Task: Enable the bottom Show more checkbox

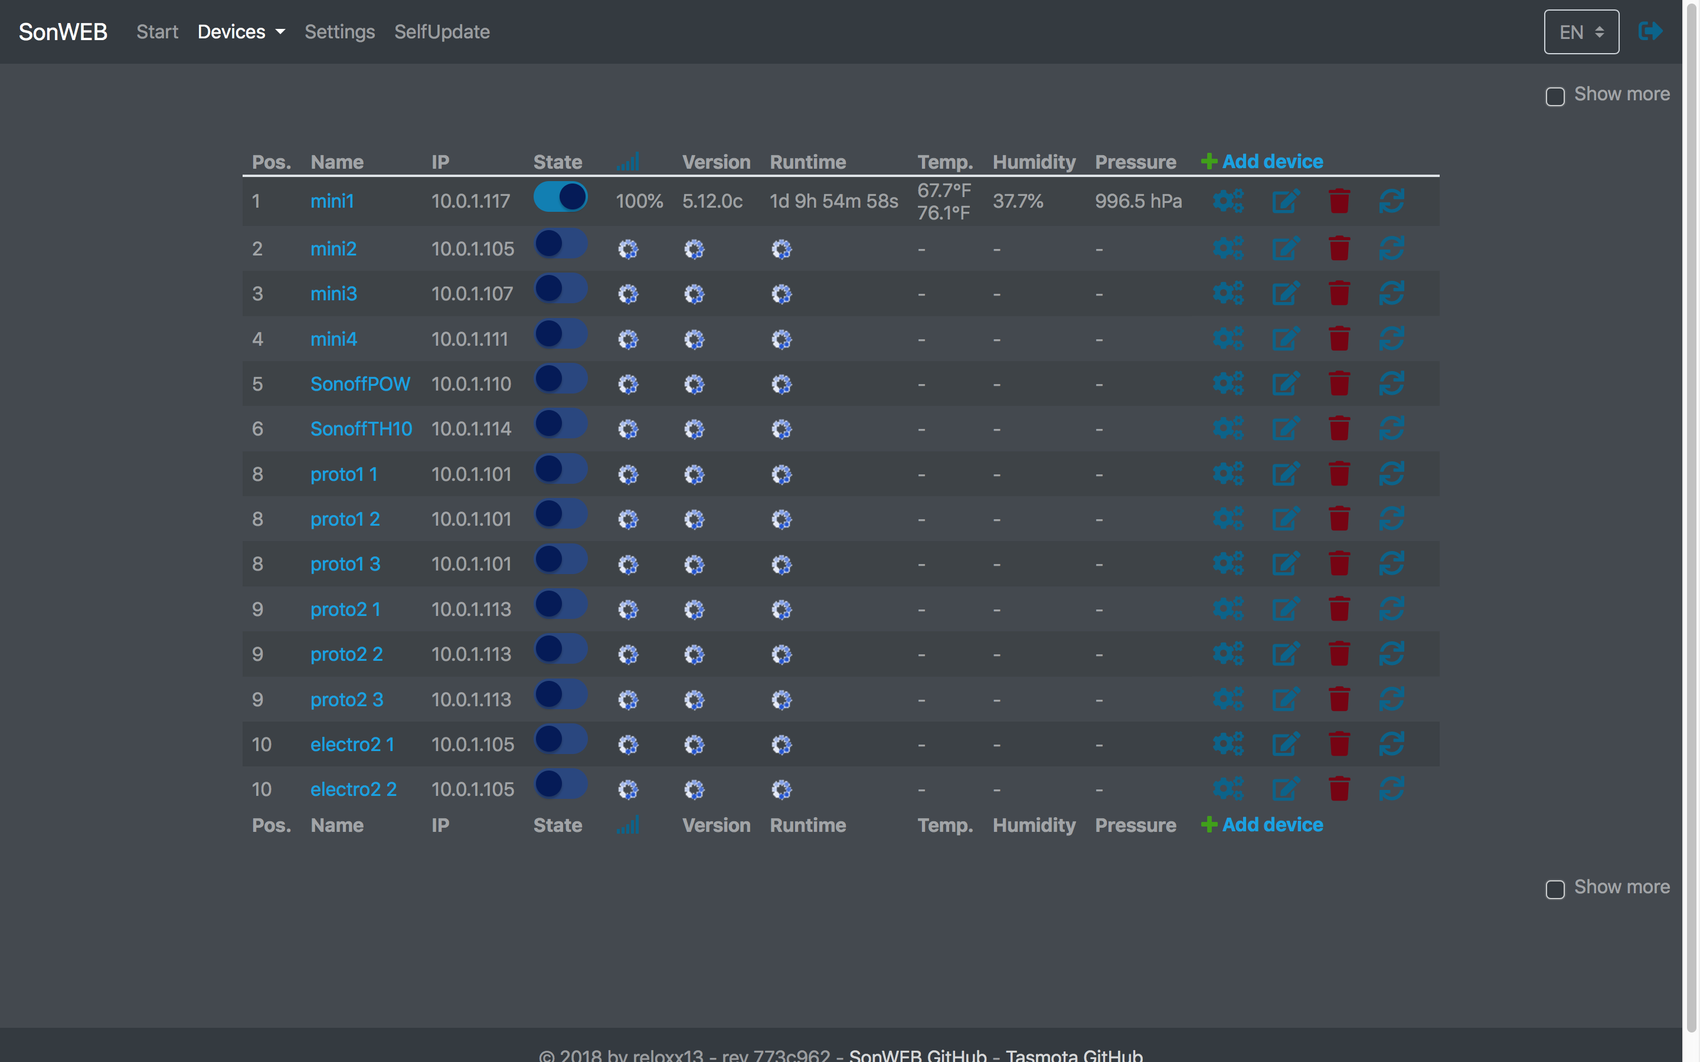Action: click(x=1555, y=890)
